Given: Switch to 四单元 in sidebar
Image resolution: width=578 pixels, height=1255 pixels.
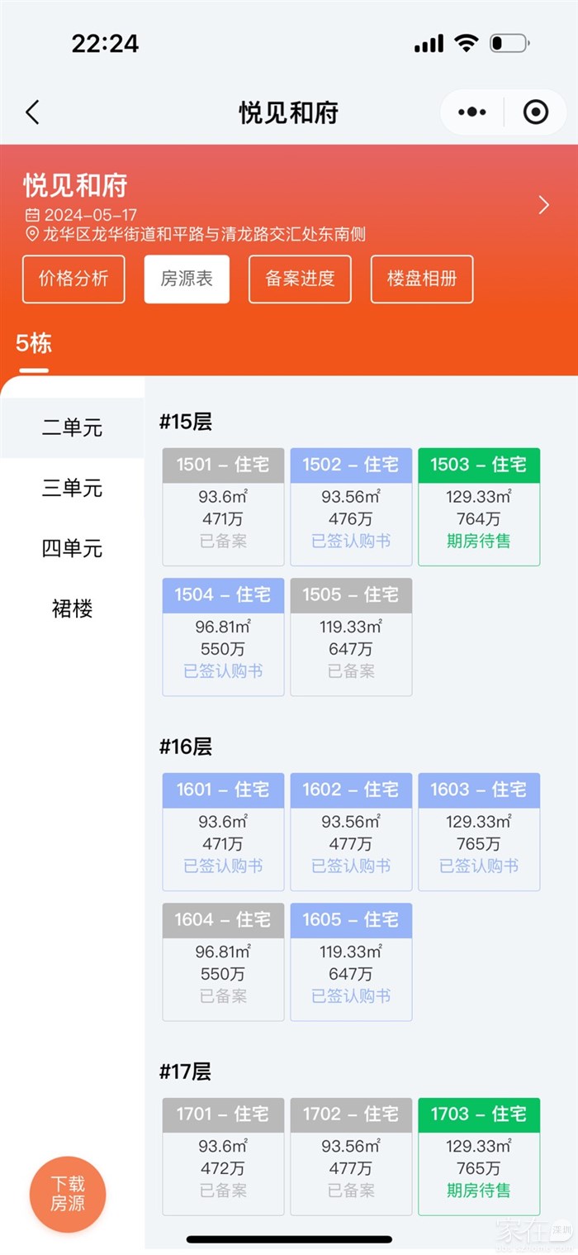Looking at the screenshot, I should coord(73,549).
